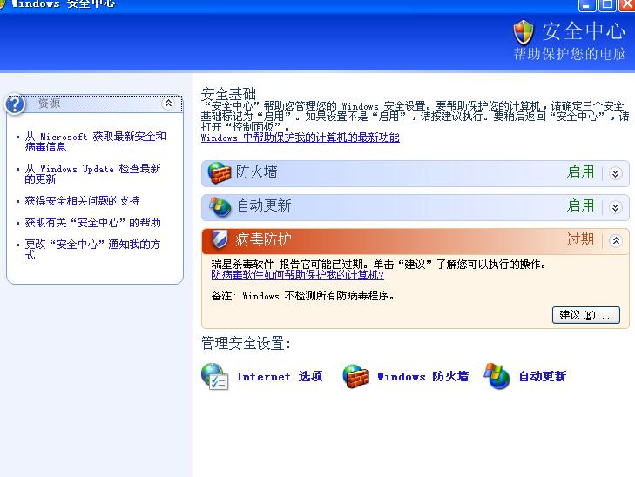Click the 病毒防护 header title
This screenshot has height=477, width=635.
pos(263,239)
